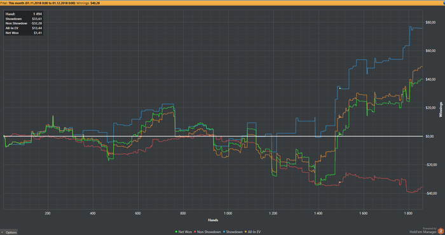
Task: Click the 1 800 hands x-axis label
Action: pos(408,213)
